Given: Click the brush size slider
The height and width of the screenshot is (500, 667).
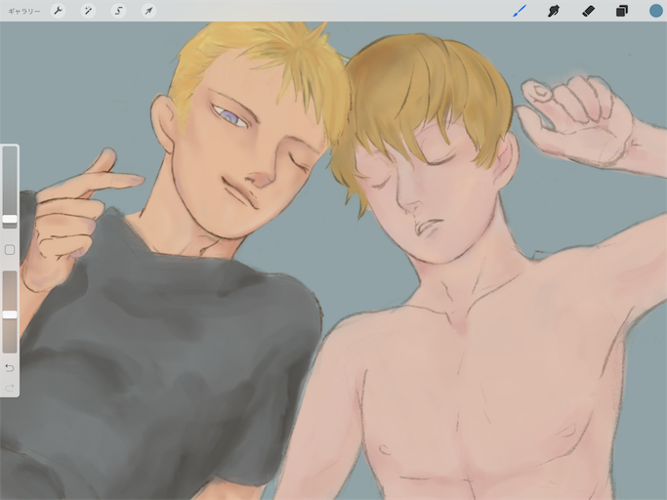Looking at the screenshot, I should (x=10, y=187).
